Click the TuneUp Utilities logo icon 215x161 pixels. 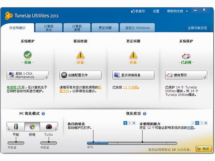(x=9, y=15)
